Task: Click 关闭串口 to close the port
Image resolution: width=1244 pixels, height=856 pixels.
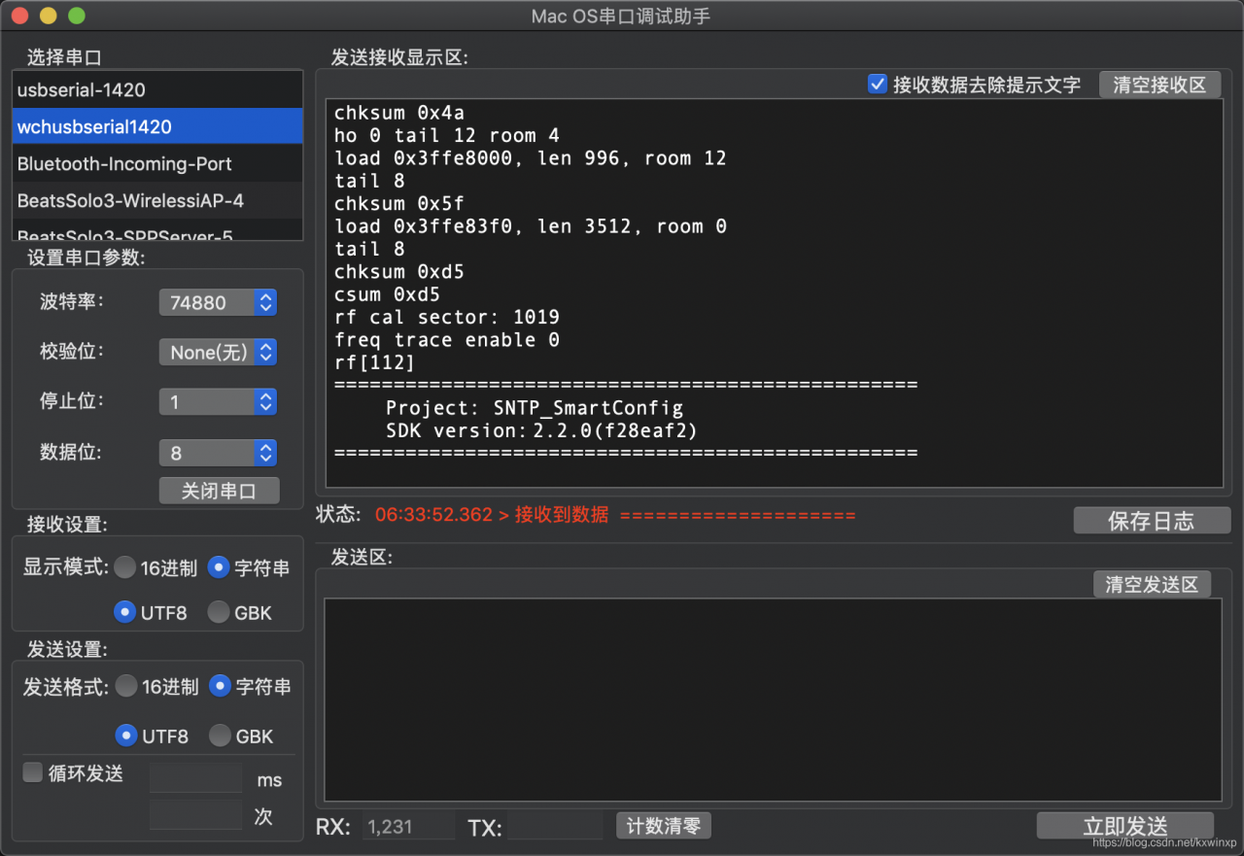Action: (219, 491)
